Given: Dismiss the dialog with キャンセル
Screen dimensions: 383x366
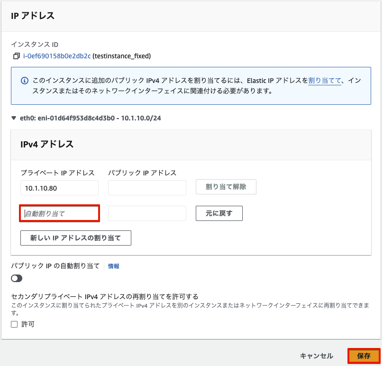Looking at the screenshot, I should click(316, 355).
